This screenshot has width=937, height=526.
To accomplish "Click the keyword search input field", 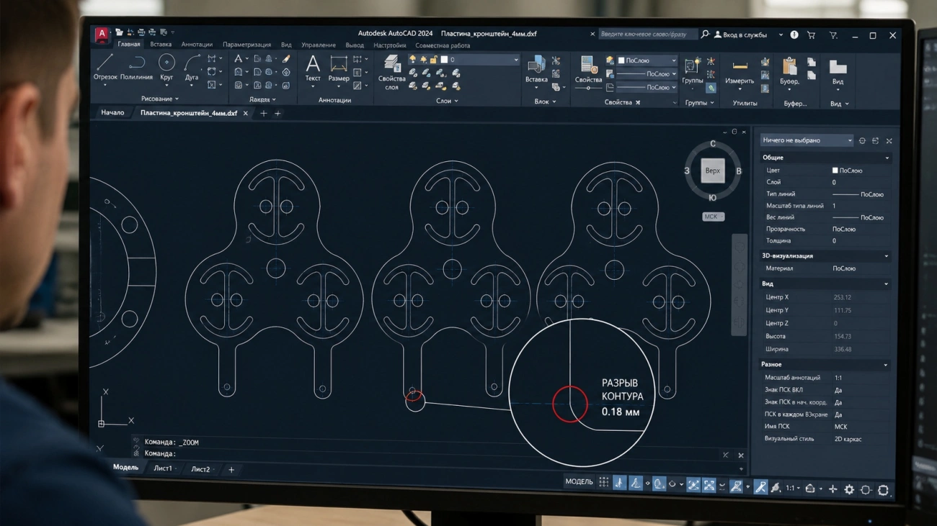I will tap(647, 34).
